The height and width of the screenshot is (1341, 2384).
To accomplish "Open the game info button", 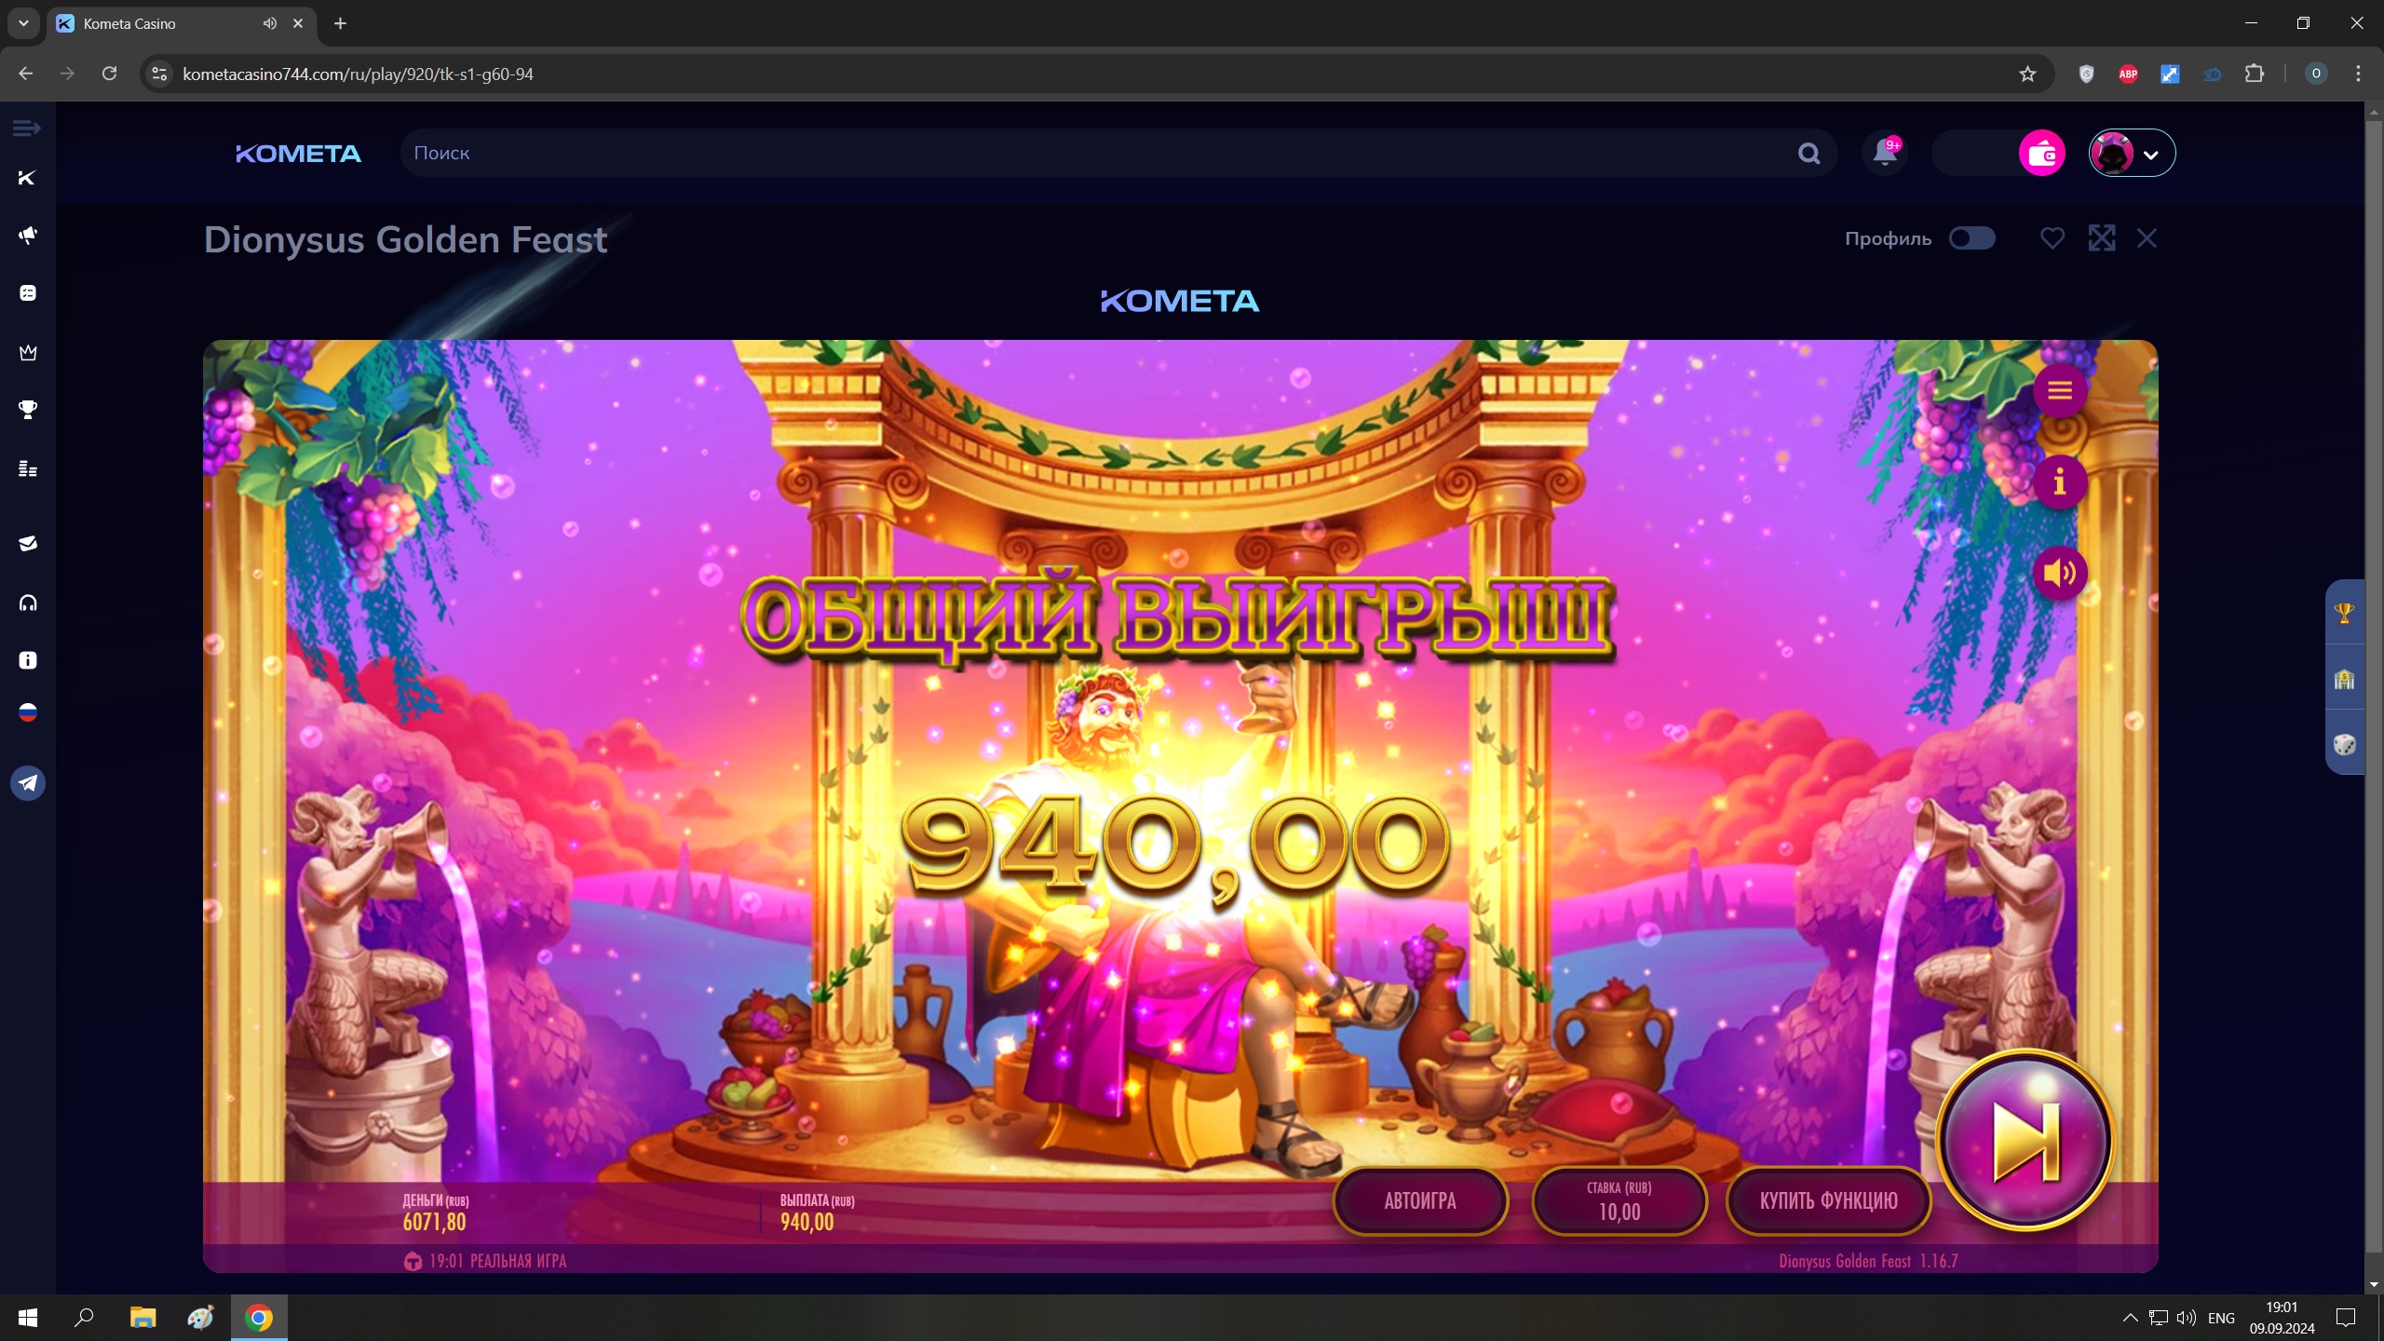I will coord(2059,481).
